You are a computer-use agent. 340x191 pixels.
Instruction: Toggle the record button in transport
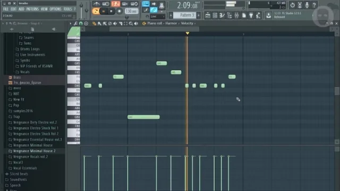pyautogui.click(x=119, y=11)
